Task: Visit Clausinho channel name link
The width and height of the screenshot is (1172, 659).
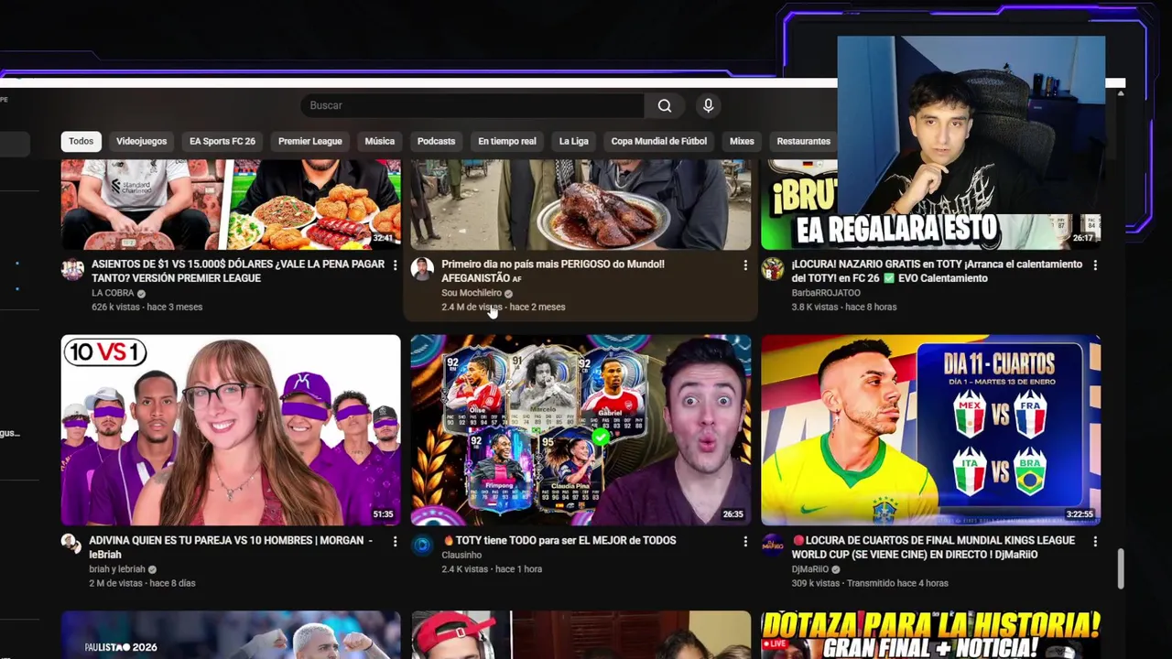Action: pos(461,555)
